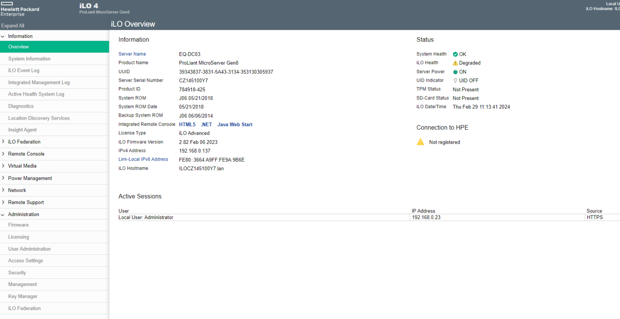Open the Integrated Management Log

[x=54, y=82]
